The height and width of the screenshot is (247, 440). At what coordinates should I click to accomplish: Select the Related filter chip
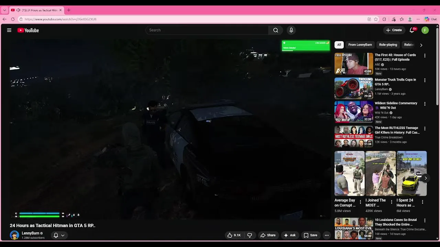coord(409,45)
